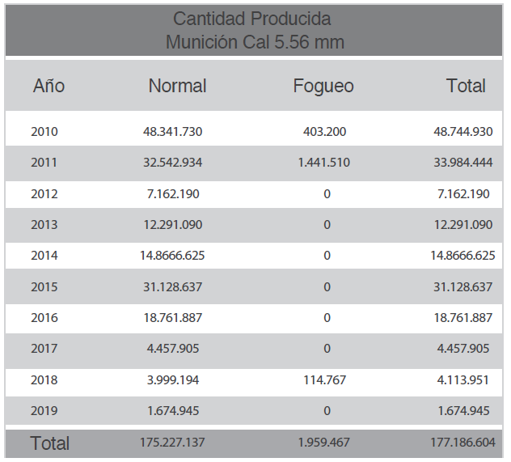Select Total value 1.674.945 for 2019

click(462, 410)
